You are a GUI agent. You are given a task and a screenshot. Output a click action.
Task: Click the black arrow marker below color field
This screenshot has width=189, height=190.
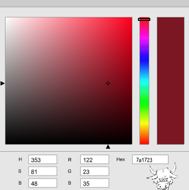[x=108, y=147]
